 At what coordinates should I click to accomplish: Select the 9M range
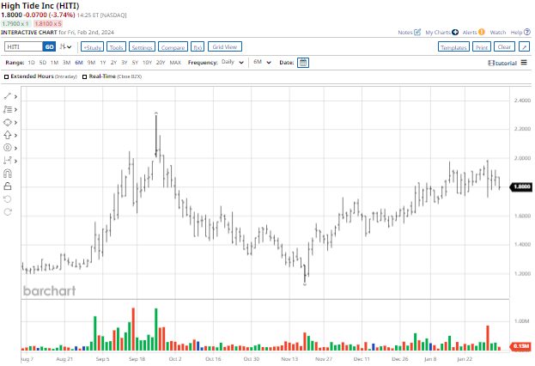pyautogui.click(x=91, y=63)
